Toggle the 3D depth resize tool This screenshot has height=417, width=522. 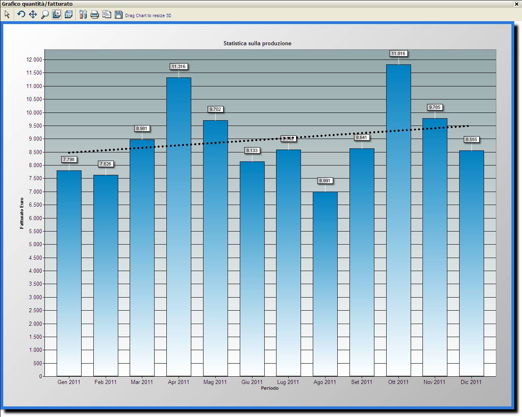[x=57, y=15]
